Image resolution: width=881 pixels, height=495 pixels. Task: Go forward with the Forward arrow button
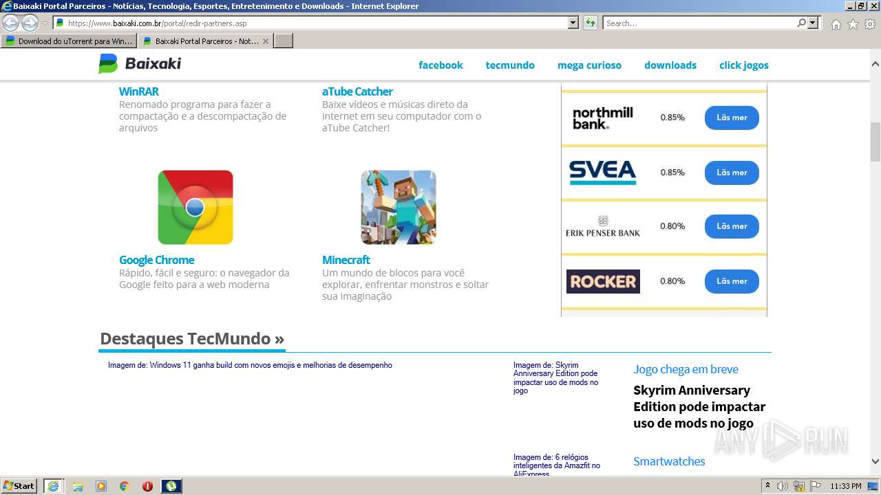[x=30, y=23]
